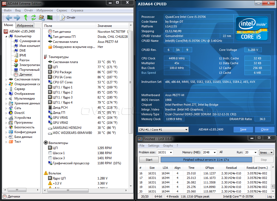Click the green Up arrow toolbar icon
Image resolution: width=277 pixels, height=201 pixels.
(x=26, y=18)
